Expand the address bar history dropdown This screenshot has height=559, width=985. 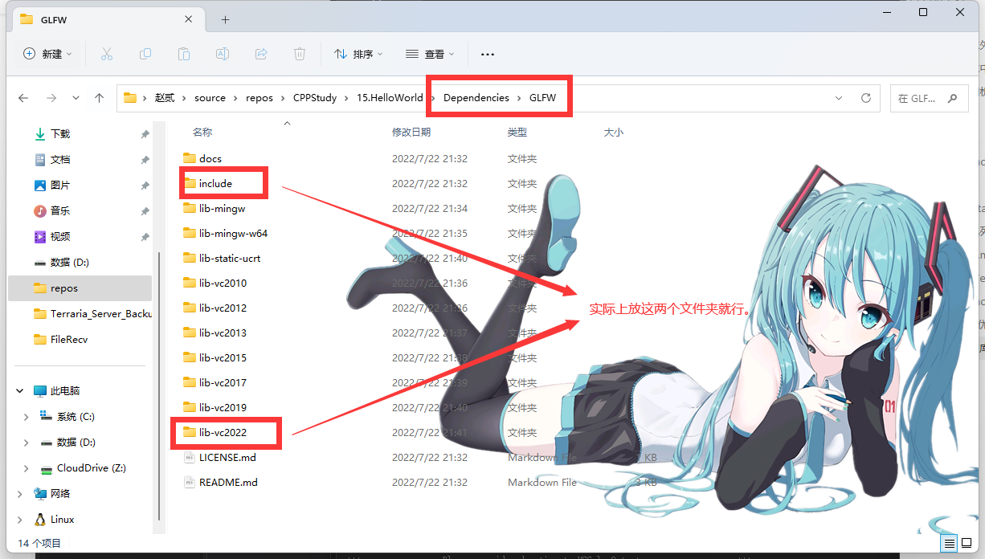coord(839,98)
